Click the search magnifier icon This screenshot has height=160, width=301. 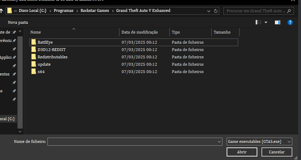289,11
